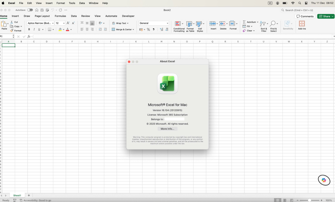Click the insert function fx icon
The height and width of the screenshot is (202, 335).
click(29, 37)
